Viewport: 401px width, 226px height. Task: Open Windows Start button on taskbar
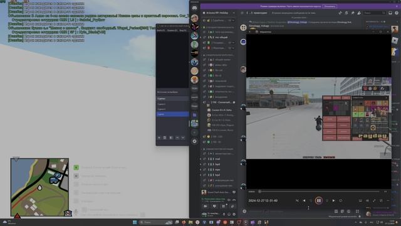(x=135, y=222)
